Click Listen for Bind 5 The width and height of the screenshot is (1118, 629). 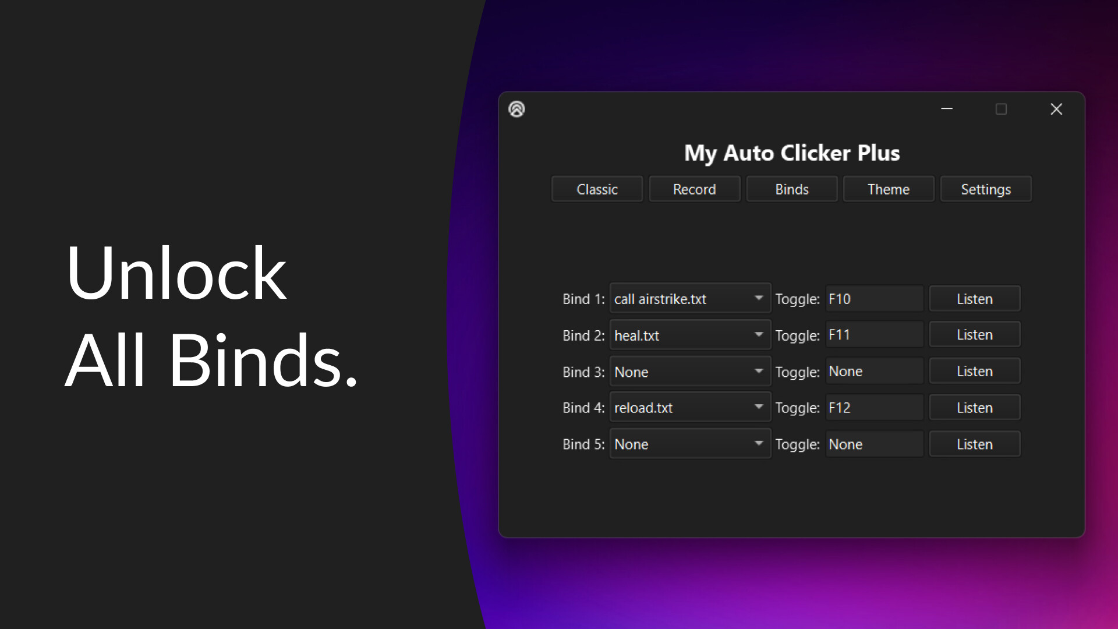[x=975, y=443]
